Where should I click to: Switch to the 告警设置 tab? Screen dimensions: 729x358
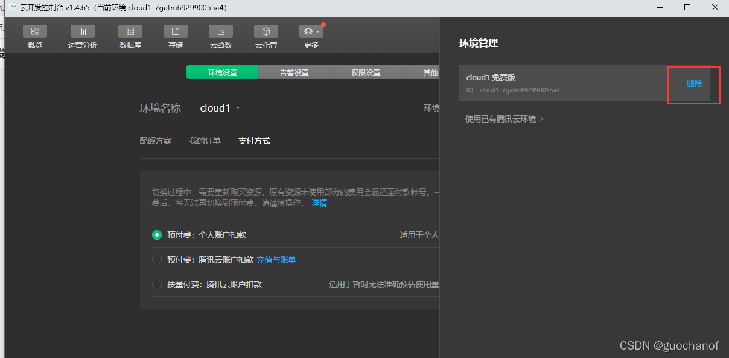tap(294, 72)
